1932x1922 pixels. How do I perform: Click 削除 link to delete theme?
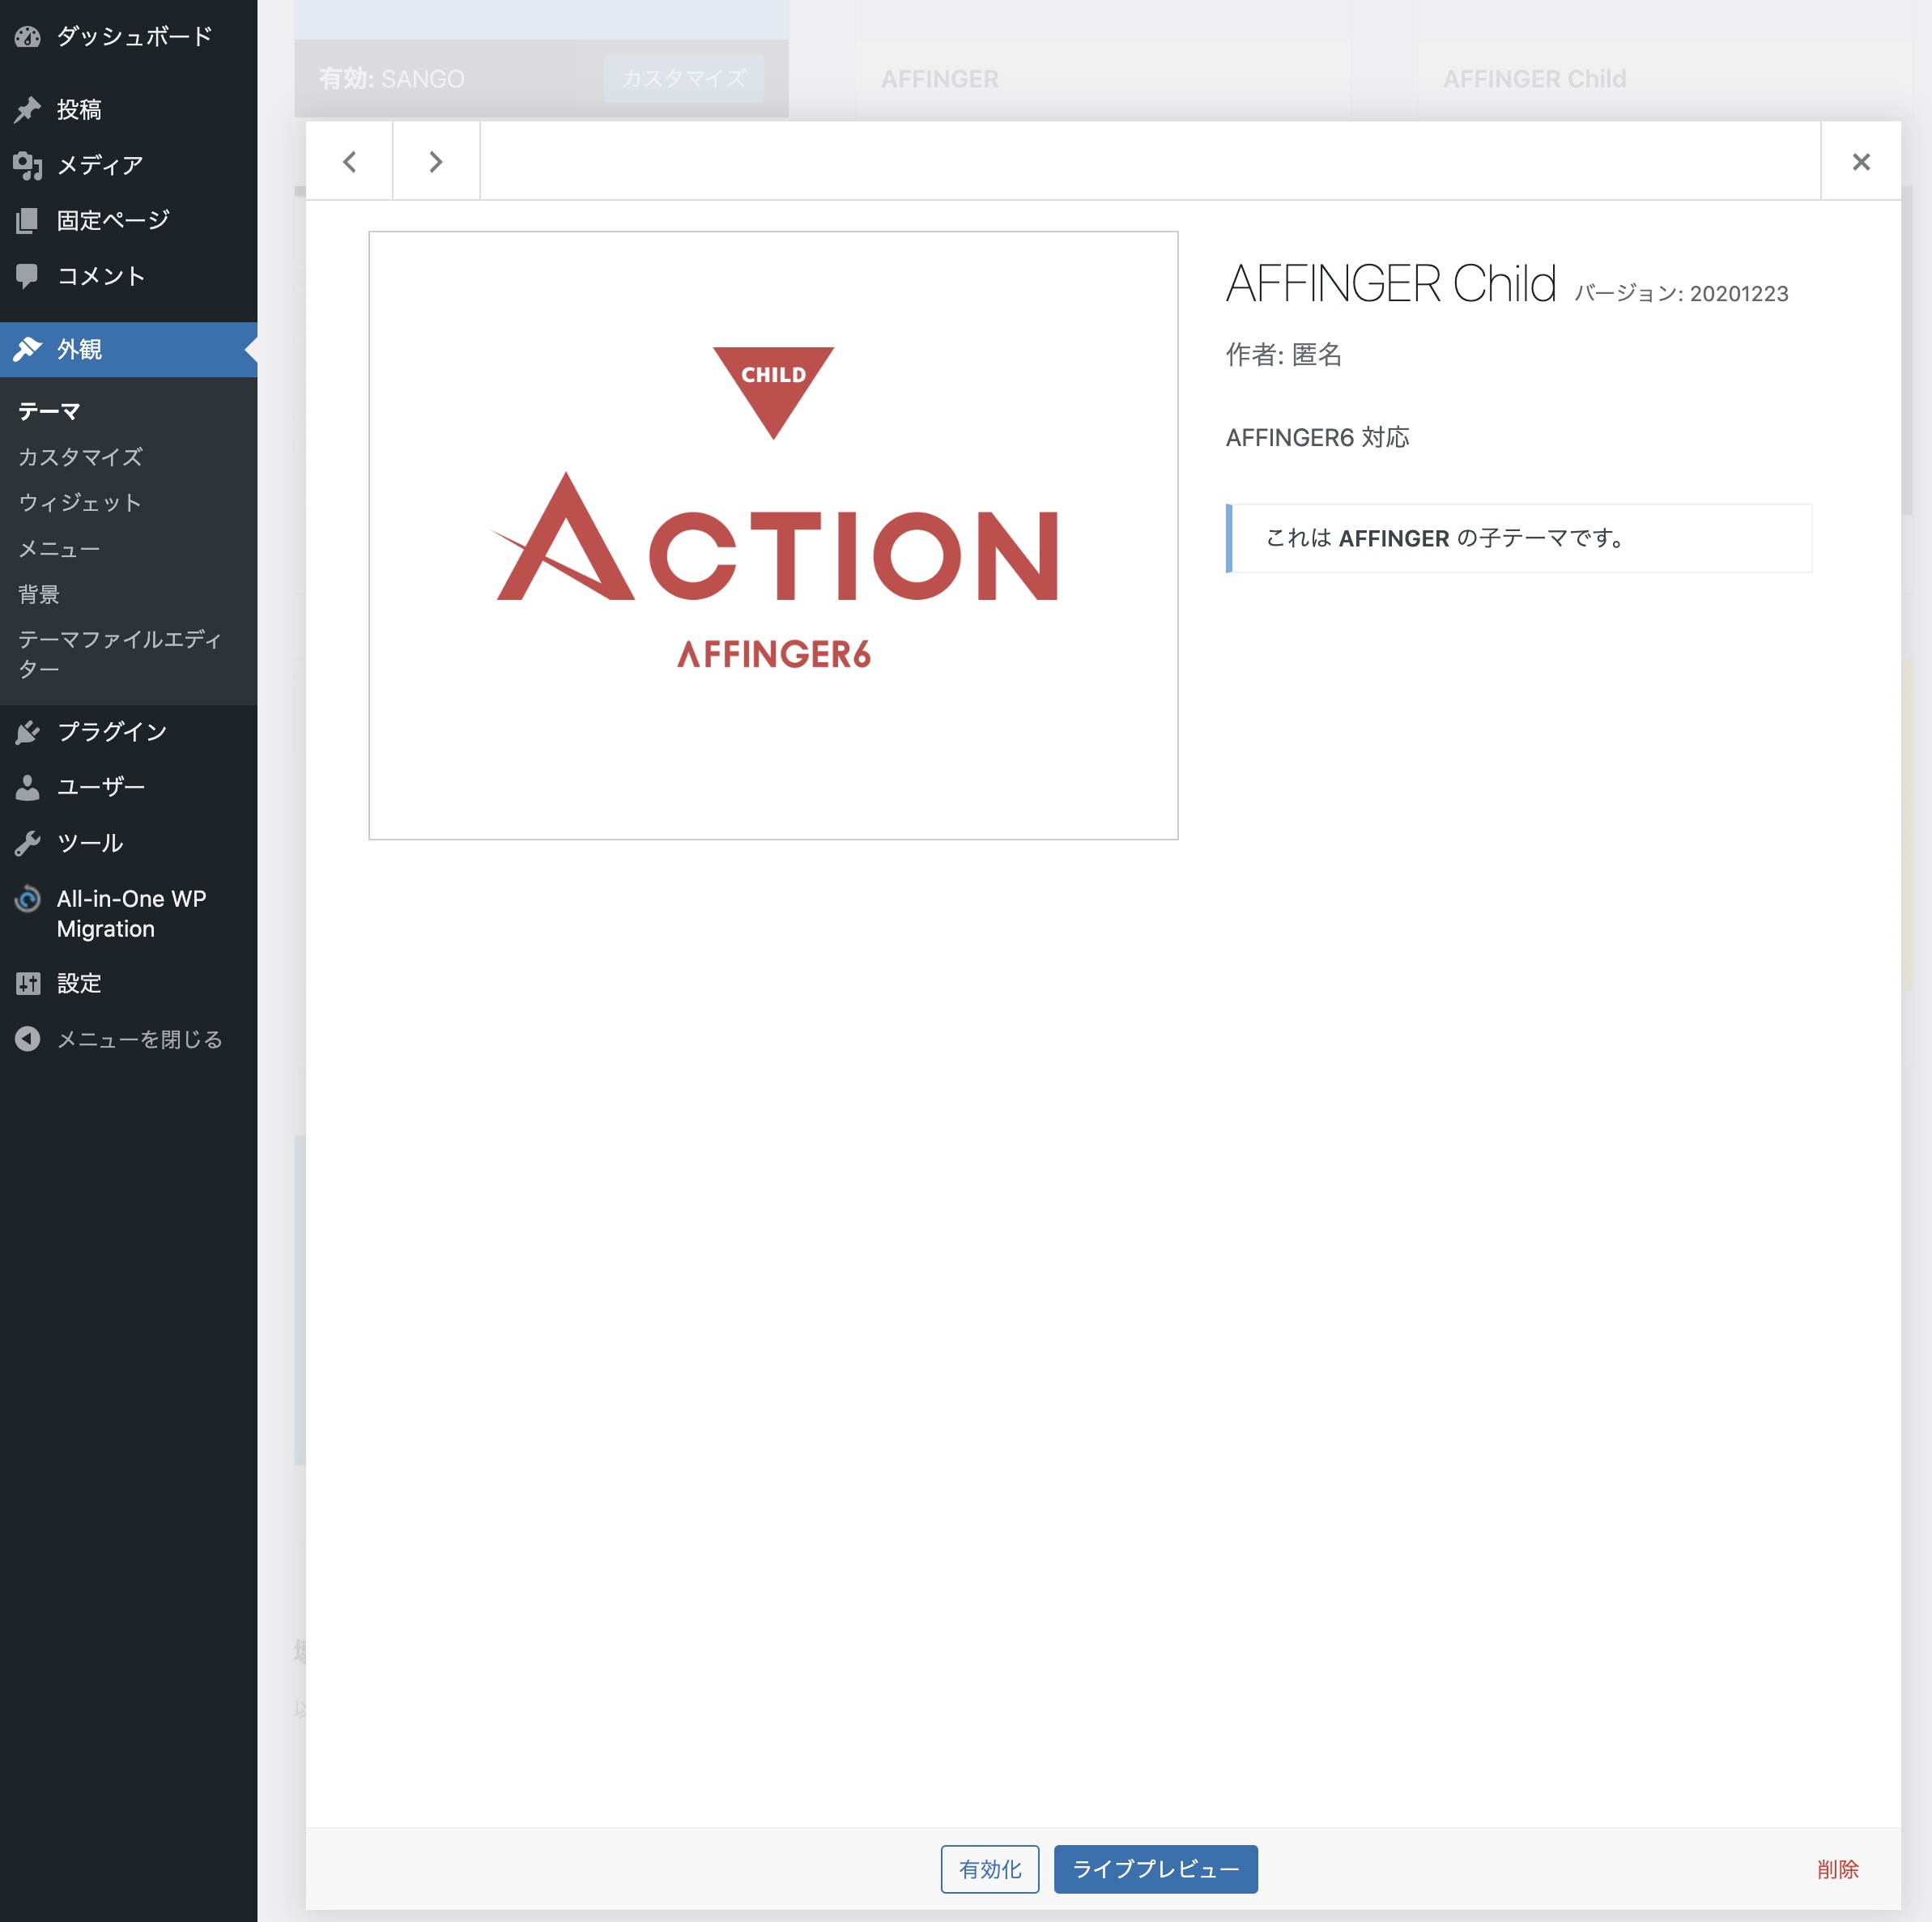[x=1837, y=1869]
